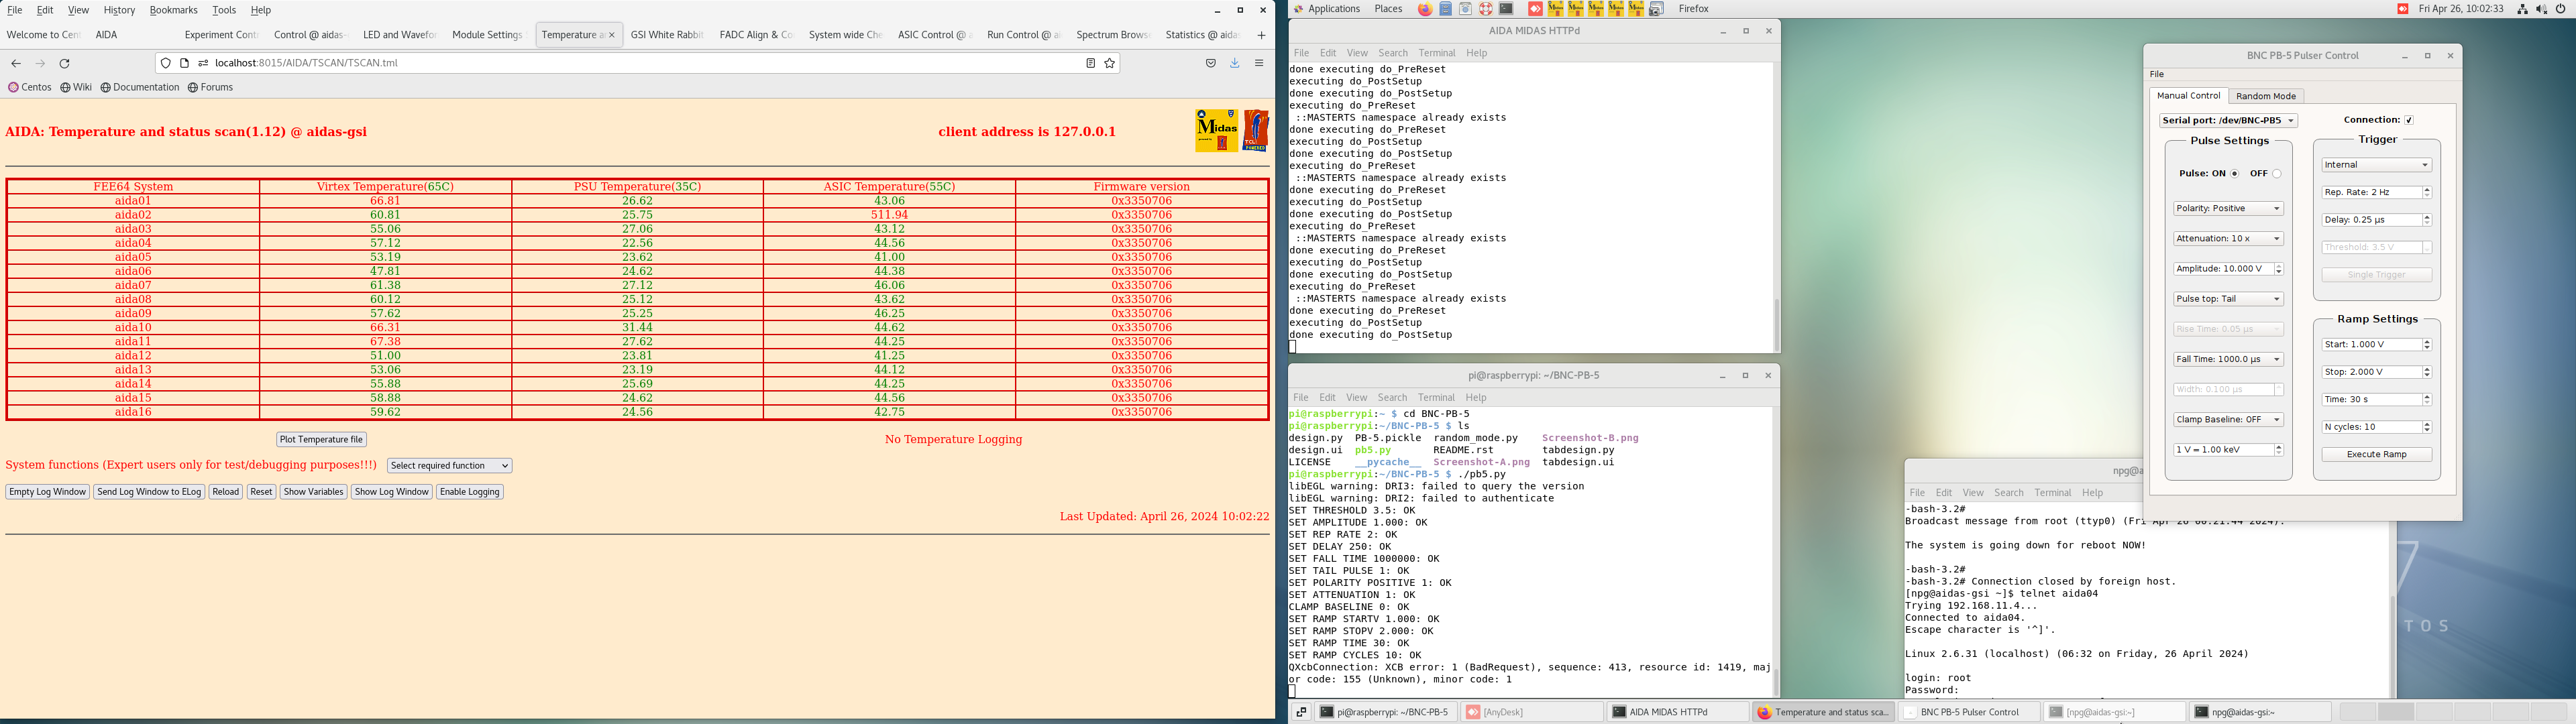Image resolution: width=2576 pixels, height=724 pixels.
Task: Click the N cycles 10 stepper arrows
Action: 2427,427
